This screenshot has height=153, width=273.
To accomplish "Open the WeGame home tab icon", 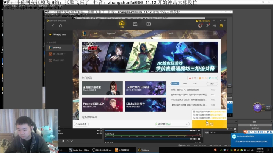I will [x=122, y=24].
